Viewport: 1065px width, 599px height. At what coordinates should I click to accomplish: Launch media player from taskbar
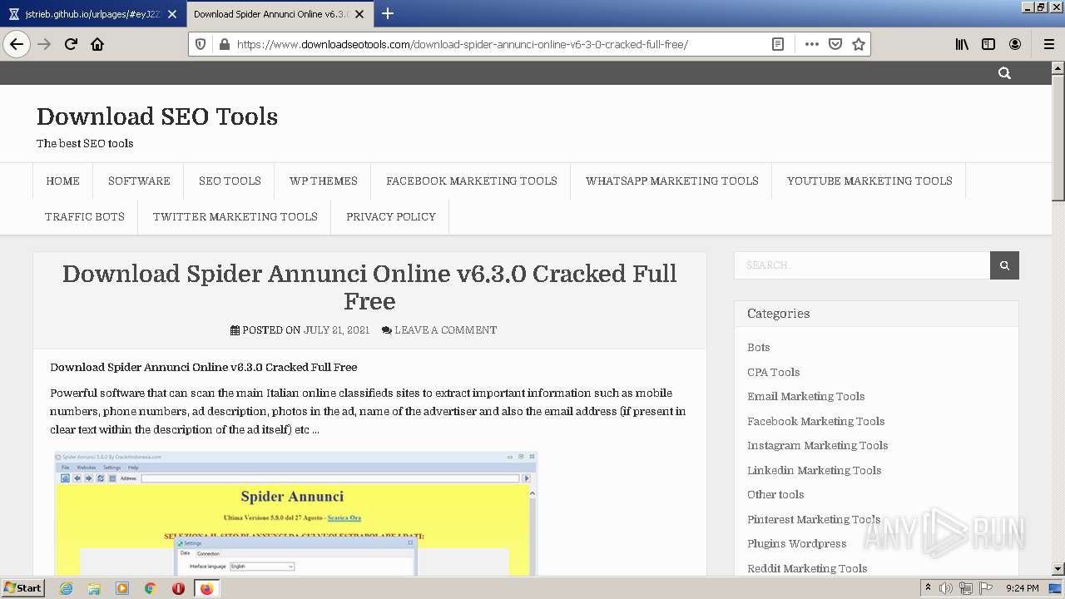(122, 588)
